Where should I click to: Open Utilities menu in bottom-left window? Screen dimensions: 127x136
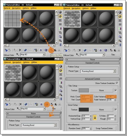point(34,62)
